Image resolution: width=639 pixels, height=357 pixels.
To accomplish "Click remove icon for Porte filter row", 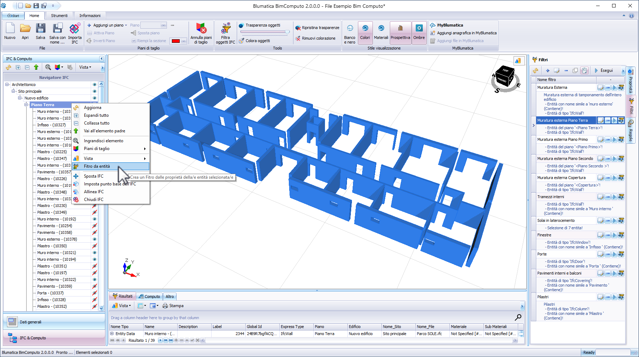I will 608,254.
